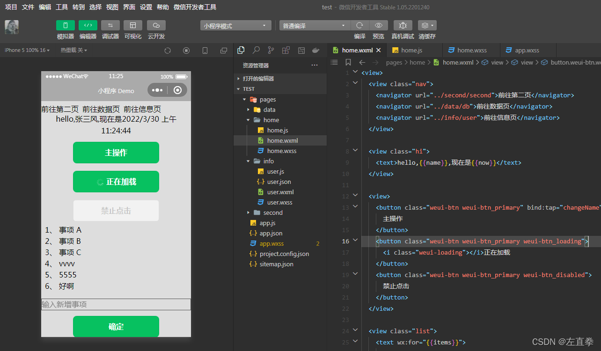Tap the 前往信息页 link
Screen dimensions: 601x351
pos(142,109)
